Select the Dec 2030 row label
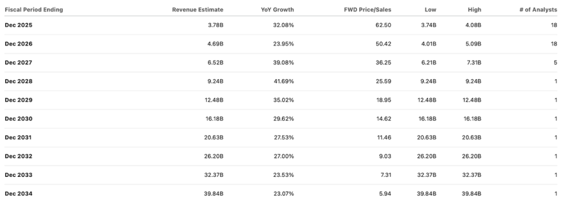The image size is (564, 205). point(18,119)
